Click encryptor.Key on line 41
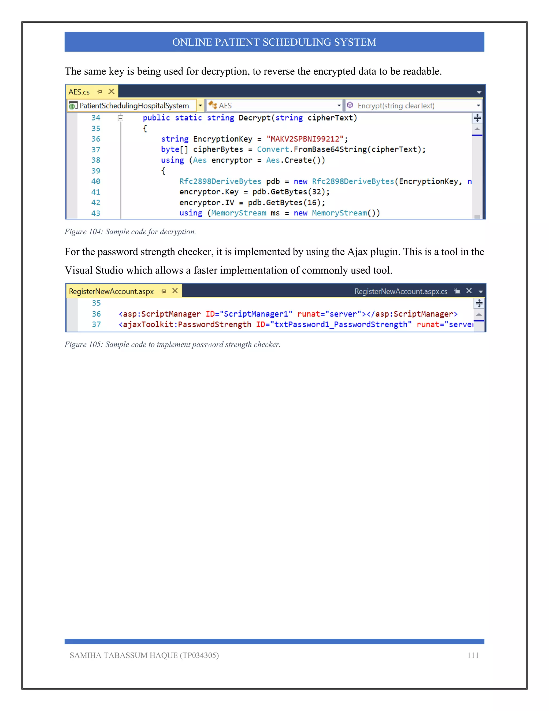 point(209,192)
